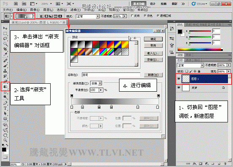Click the Save button in Gradient Editor
This screenshot has height=167, width=233.
point(153,60)
